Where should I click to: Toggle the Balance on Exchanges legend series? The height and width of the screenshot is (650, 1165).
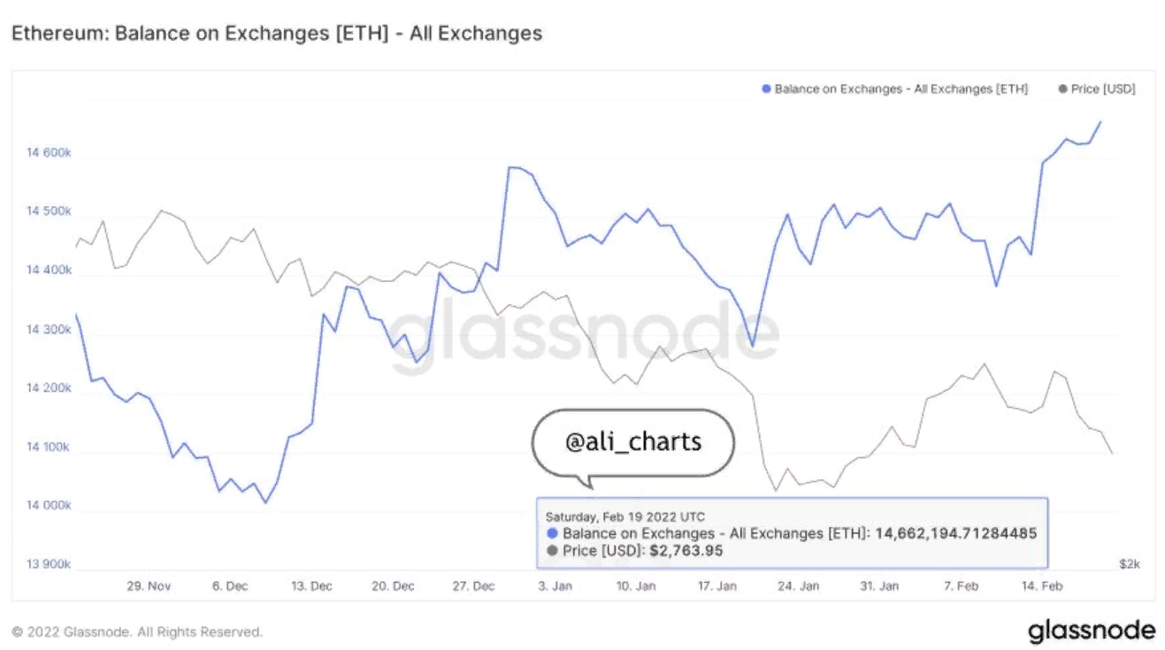pyautogui.click(x=901, y=89)
